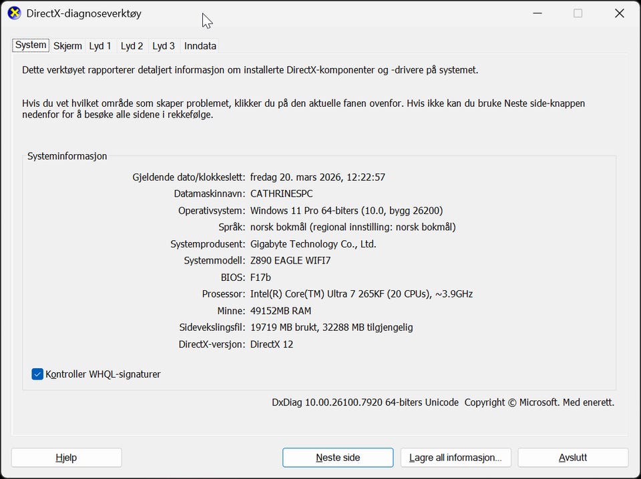This screenshot has height=479, width=641.
Task: Click the norsk bokmål language value
Action: [x=353, y=227]
